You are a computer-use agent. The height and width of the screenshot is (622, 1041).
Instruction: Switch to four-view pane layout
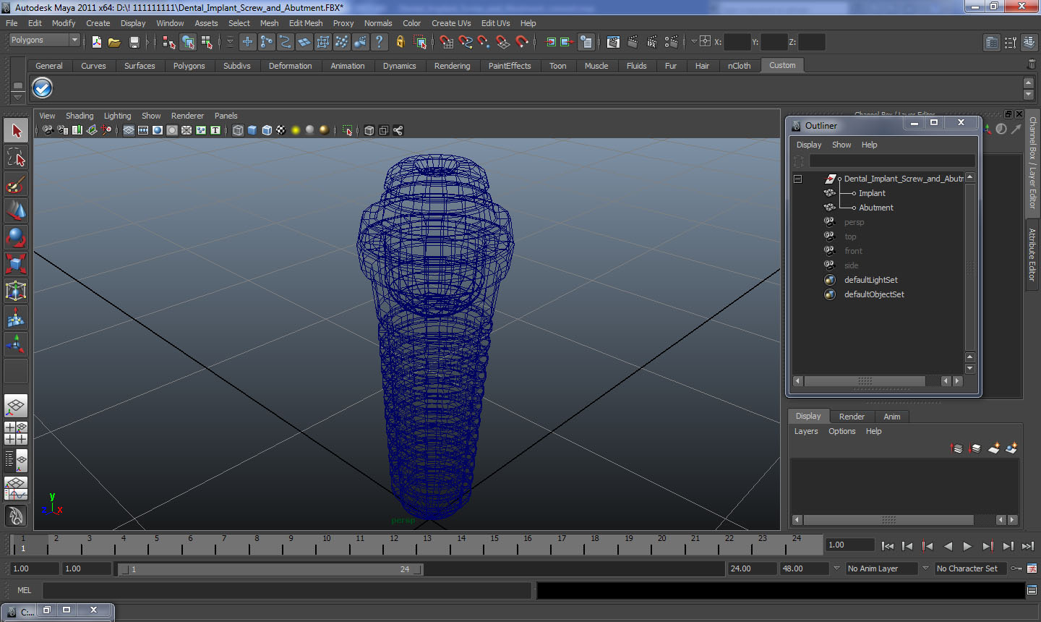click(16, 433)
